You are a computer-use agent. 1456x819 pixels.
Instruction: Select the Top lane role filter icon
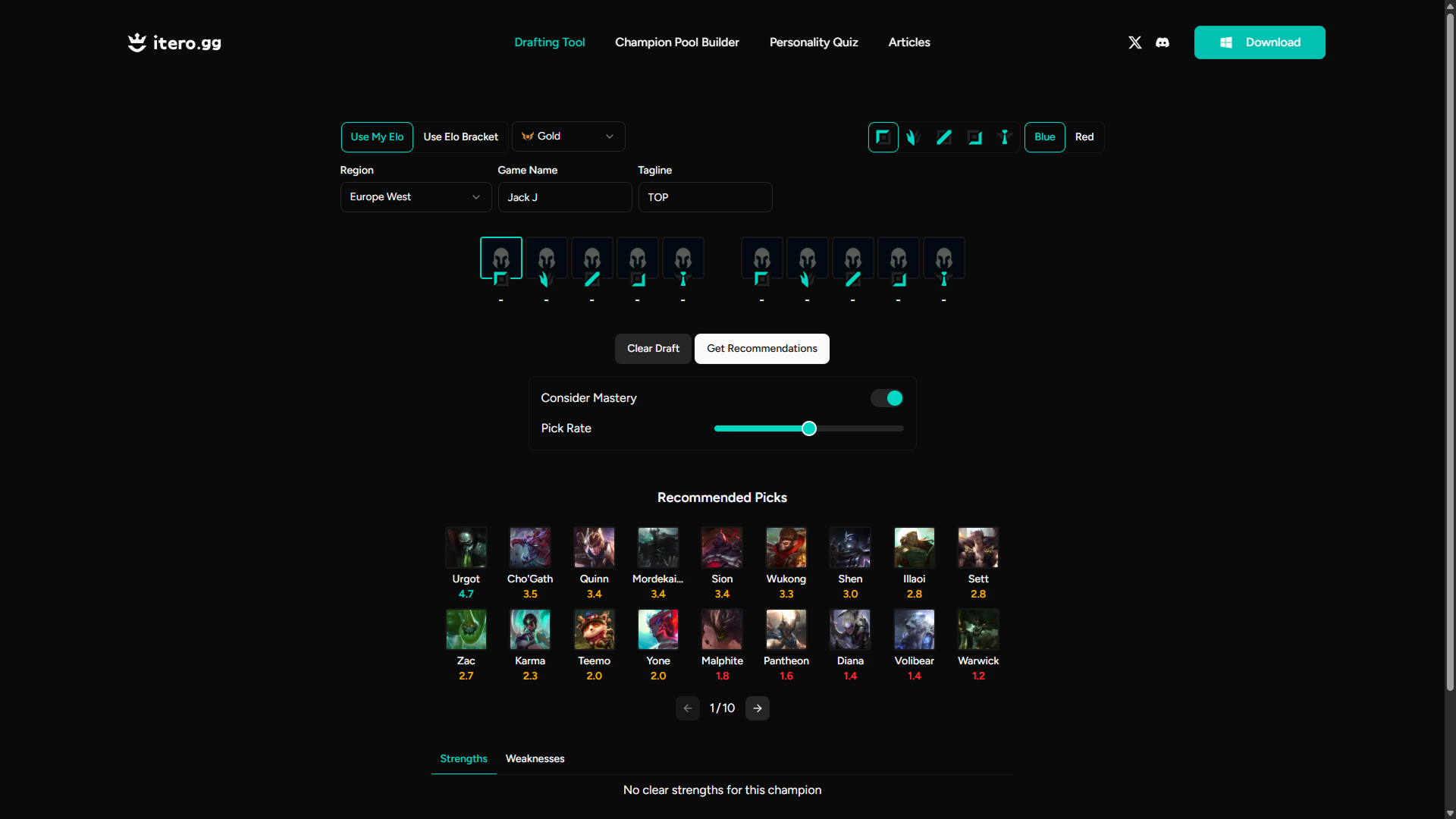[x=883, y=137]
